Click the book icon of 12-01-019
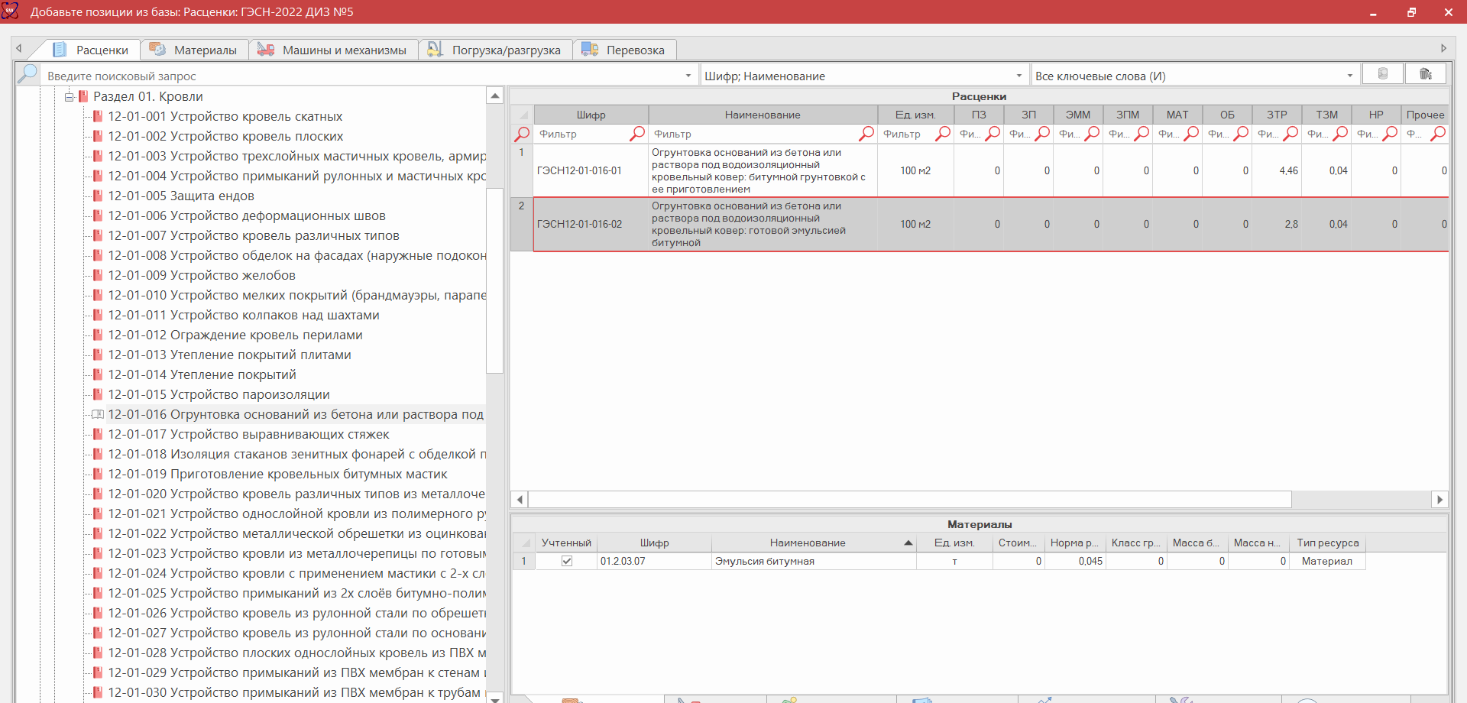This screenshot has height=703, width=1467. pyautogui.click(x=98, y=474)
